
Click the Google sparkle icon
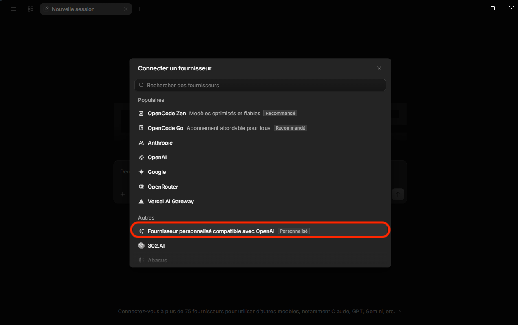coord(141,172)
